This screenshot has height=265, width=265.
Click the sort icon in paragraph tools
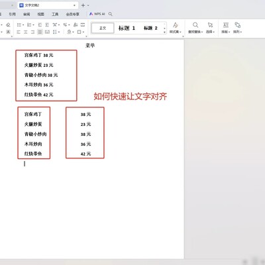65,25
